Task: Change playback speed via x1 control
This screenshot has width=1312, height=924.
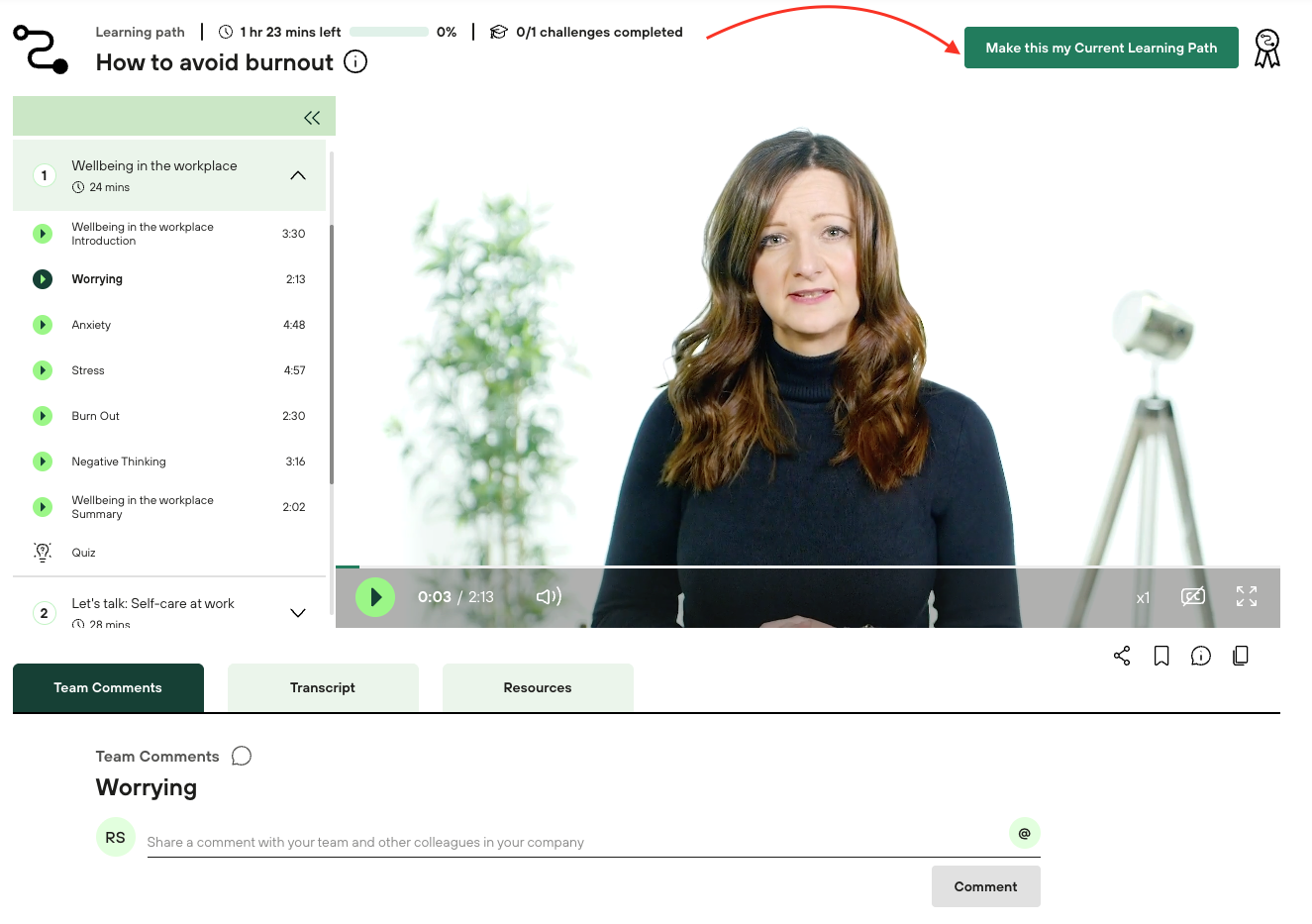Action: [x=1143, y=598]
